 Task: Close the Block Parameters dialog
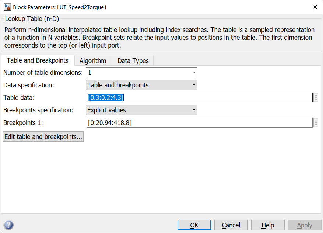315,7
